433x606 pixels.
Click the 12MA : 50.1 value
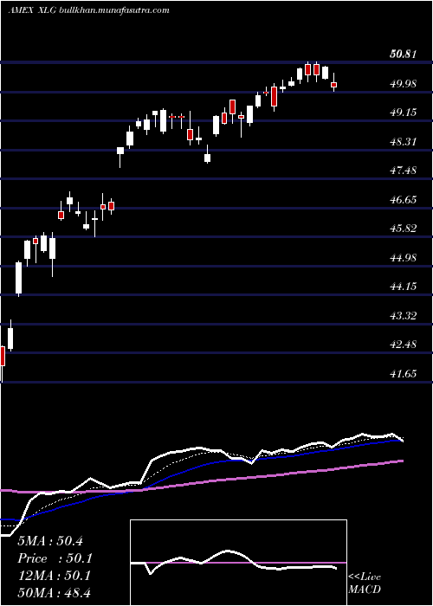click(54, 576)
